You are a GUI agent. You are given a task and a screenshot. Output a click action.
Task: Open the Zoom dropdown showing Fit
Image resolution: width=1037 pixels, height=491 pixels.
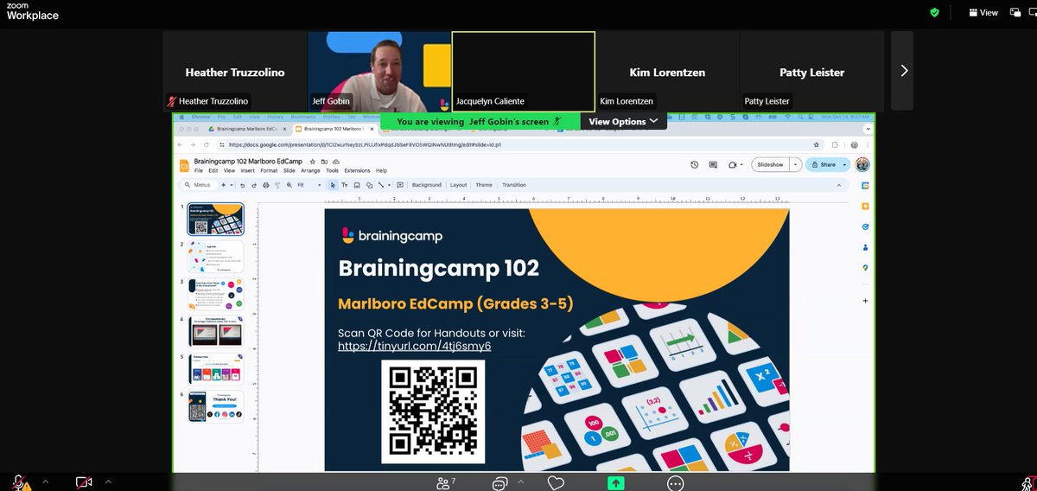[x=308, y=185]
